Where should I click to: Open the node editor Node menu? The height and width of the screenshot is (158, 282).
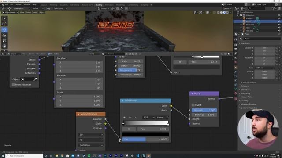pos(44,54)
